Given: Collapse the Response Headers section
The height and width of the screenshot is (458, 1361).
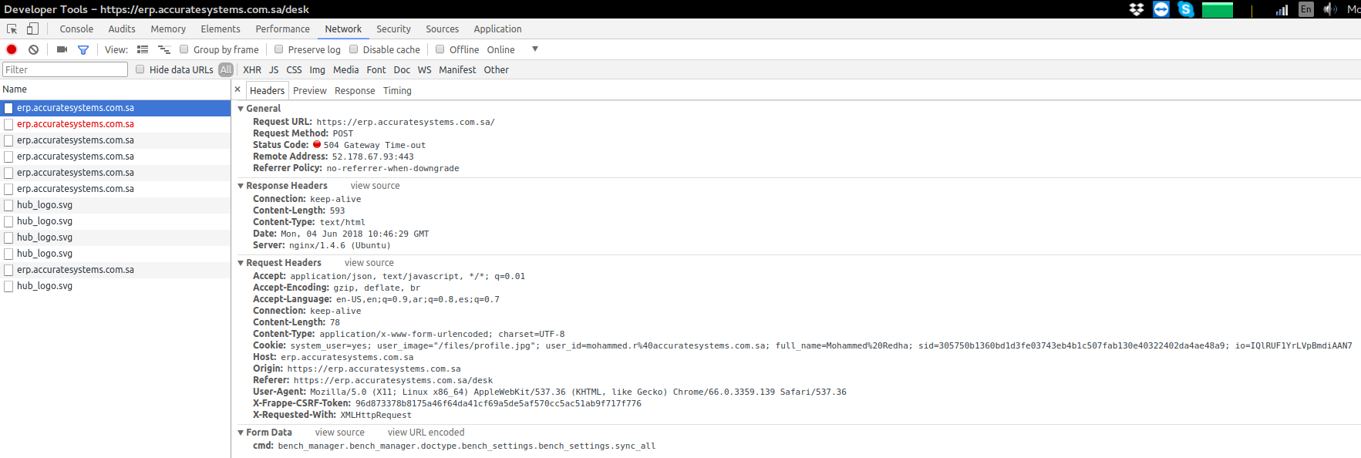Looking at the screenshot, I should (241, 186).
